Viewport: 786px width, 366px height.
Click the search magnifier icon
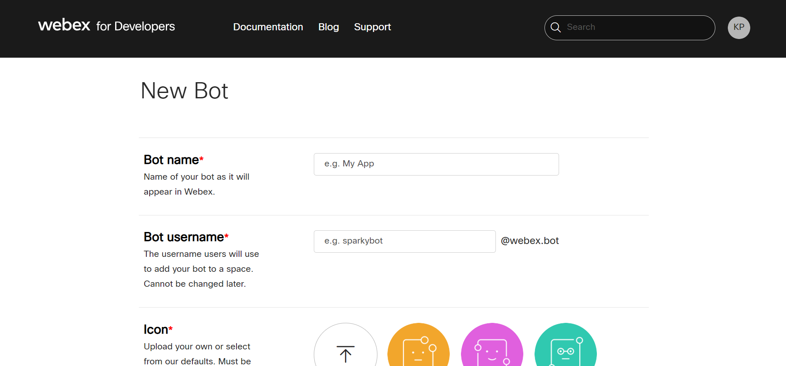tap(556, 27)
